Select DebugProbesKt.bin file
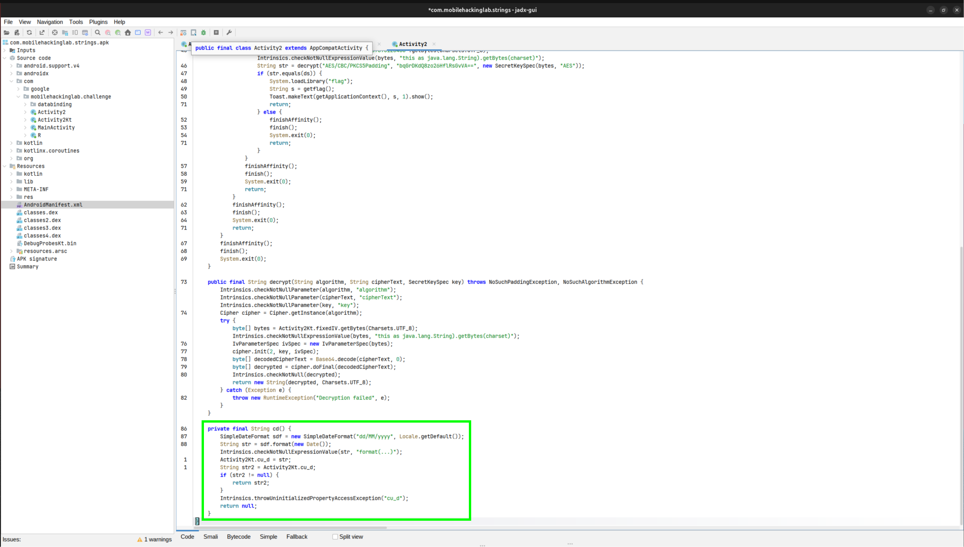Image resolution: width=964 pixels, height=547 pixels. coord(50,243)
